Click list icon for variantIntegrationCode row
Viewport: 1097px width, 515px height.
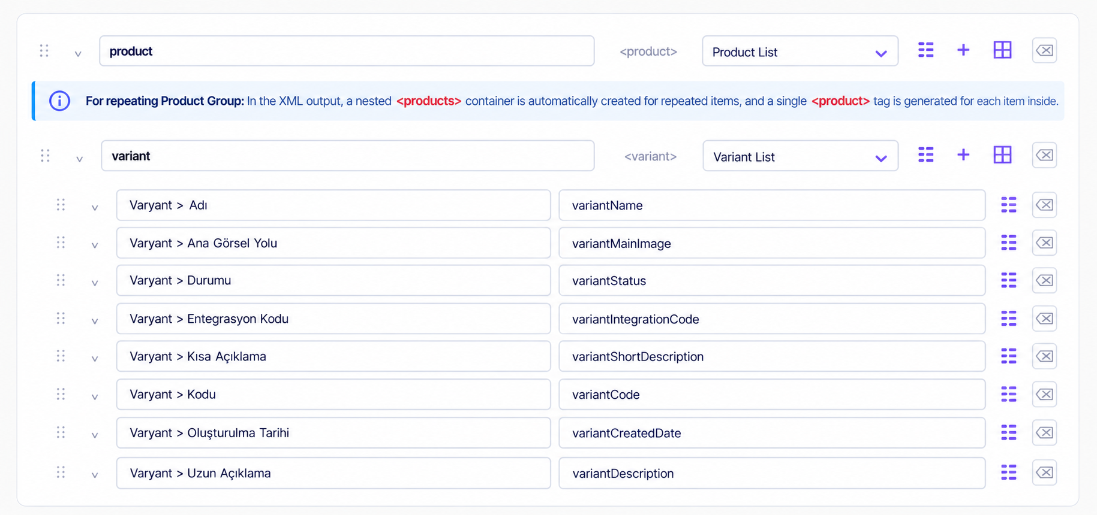(x=1009, y=319)
